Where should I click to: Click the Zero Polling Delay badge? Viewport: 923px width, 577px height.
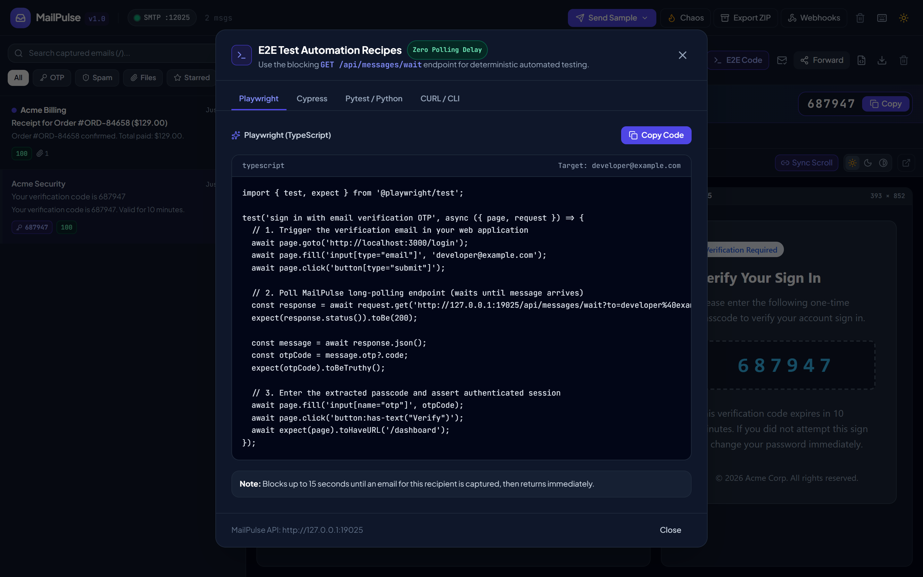pos(447,50)
